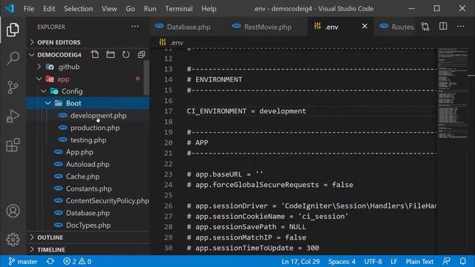
Task: Open the File menu
Action: pos(29,8)
